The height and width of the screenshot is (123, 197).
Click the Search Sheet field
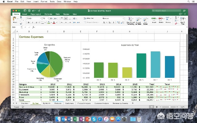pyautogui.click(x=166, y=10)
